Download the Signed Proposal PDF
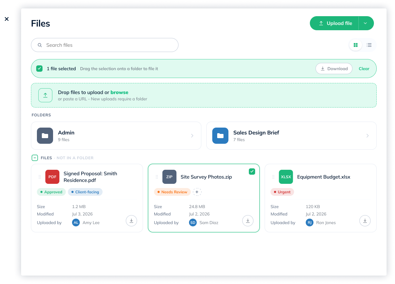 (131, 221)
